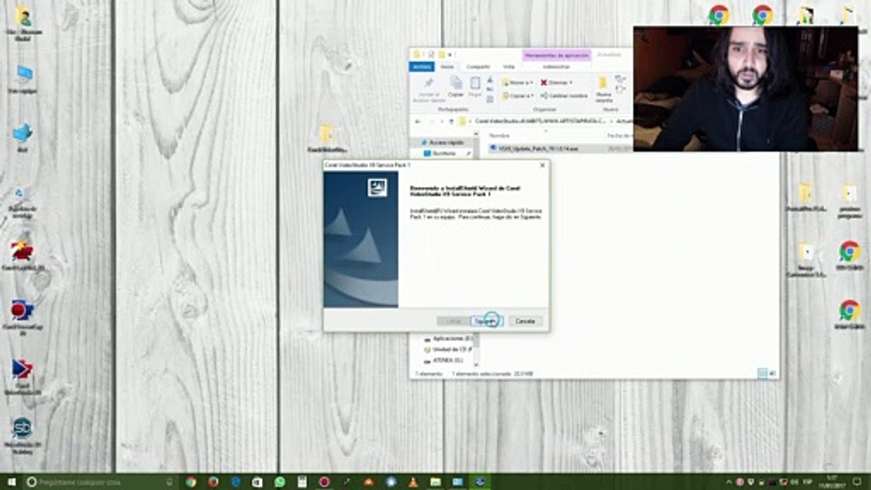Click the back arrow in Explorer
This screenshot has height=490, width=871.
coord(418,121)
